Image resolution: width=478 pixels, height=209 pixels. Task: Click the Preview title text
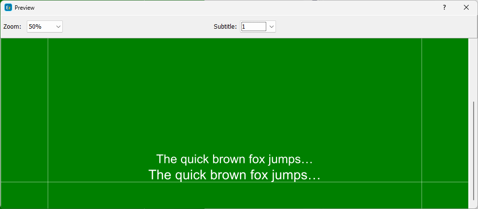[24, 8]
